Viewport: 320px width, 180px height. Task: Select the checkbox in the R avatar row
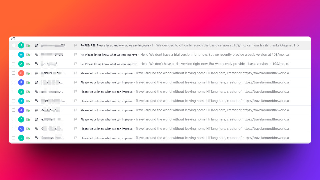(x=14, y=82)
